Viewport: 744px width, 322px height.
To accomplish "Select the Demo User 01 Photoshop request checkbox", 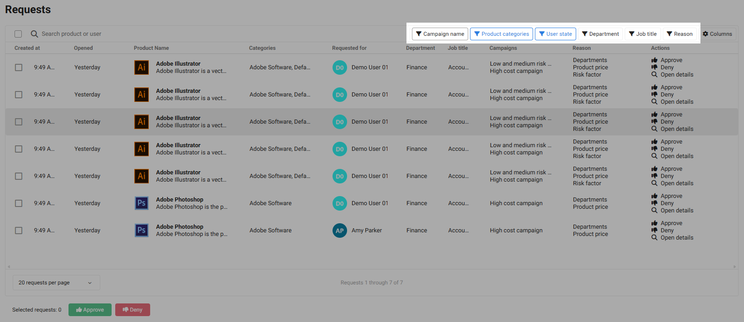I will pyautogui.click(x=19, y=203).
